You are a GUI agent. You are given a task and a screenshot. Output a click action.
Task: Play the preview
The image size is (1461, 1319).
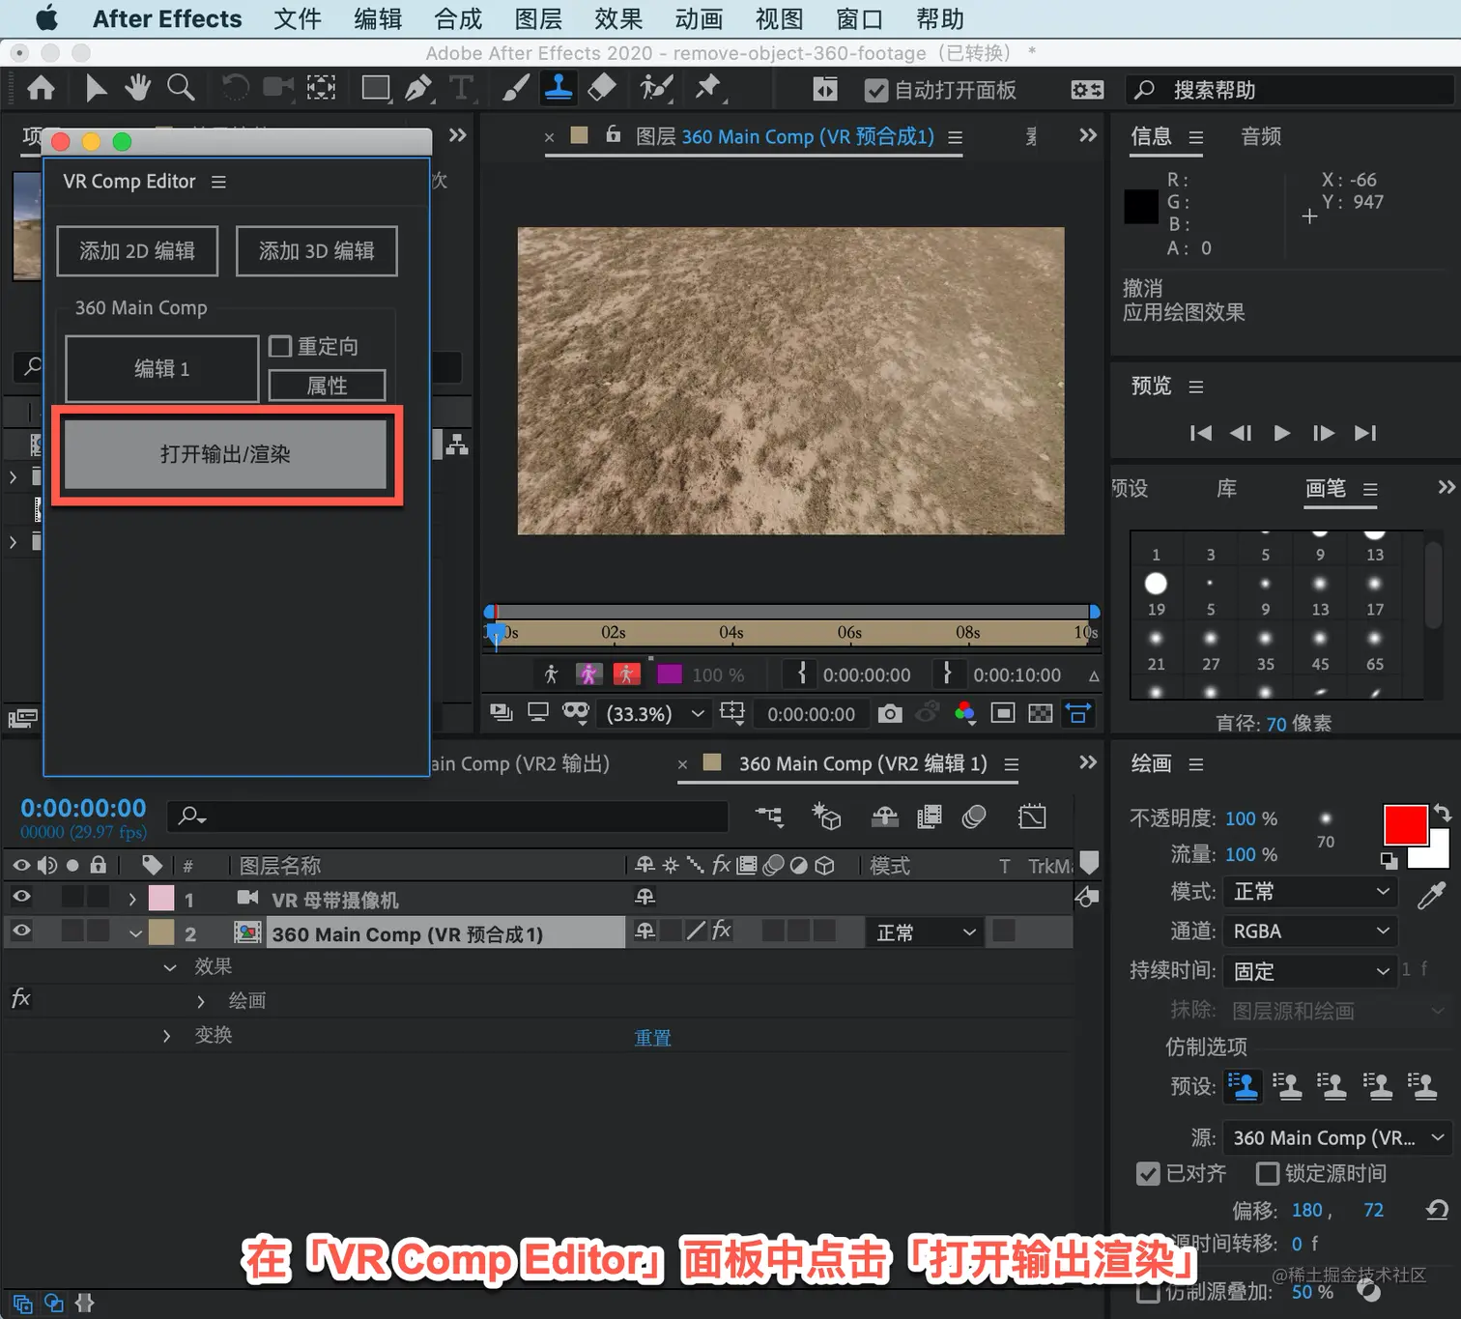(1281, 433)
